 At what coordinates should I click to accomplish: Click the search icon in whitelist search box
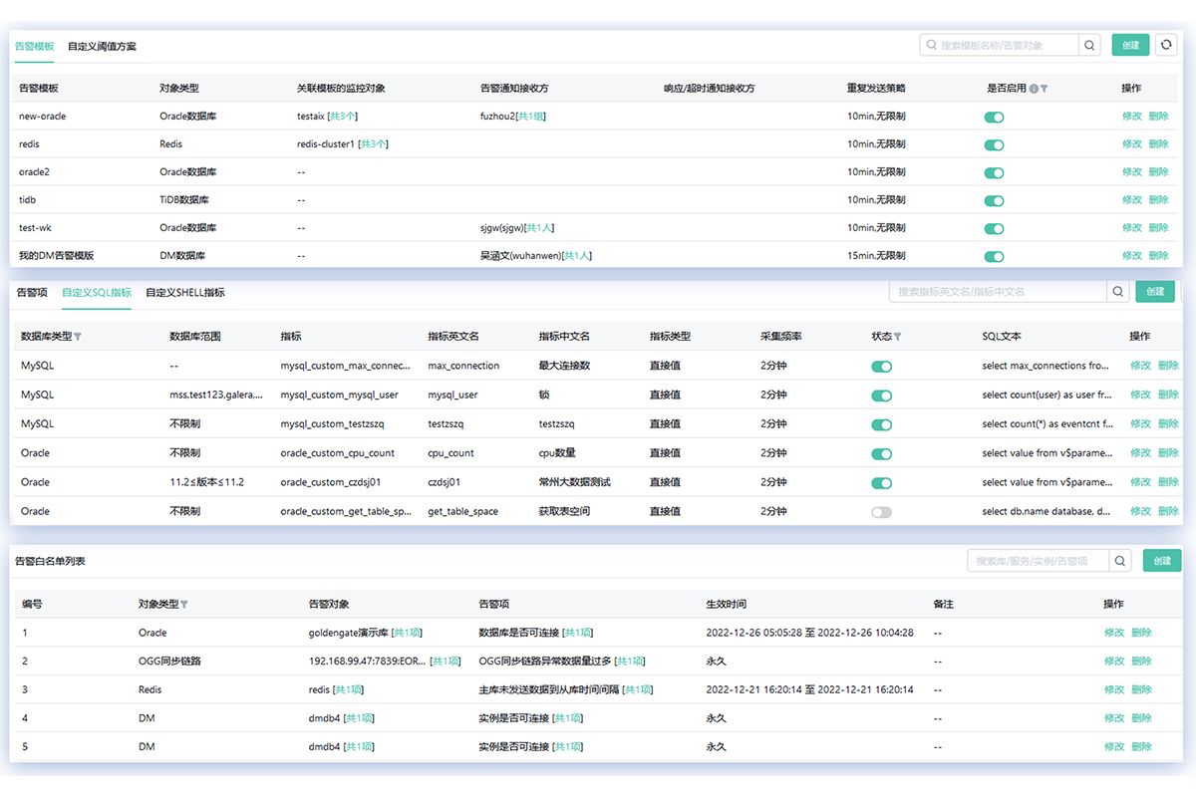point(1121,561)
